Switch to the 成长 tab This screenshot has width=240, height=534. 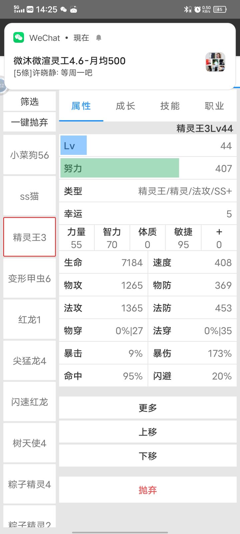pos(125,106)
